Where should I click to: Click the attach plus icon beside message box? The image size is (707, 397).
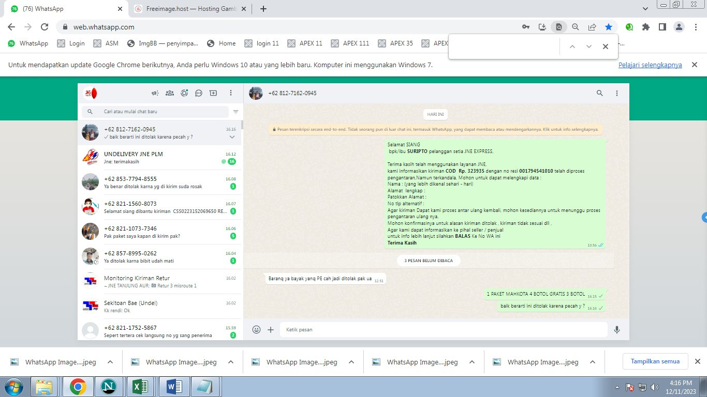click(271, 329)
